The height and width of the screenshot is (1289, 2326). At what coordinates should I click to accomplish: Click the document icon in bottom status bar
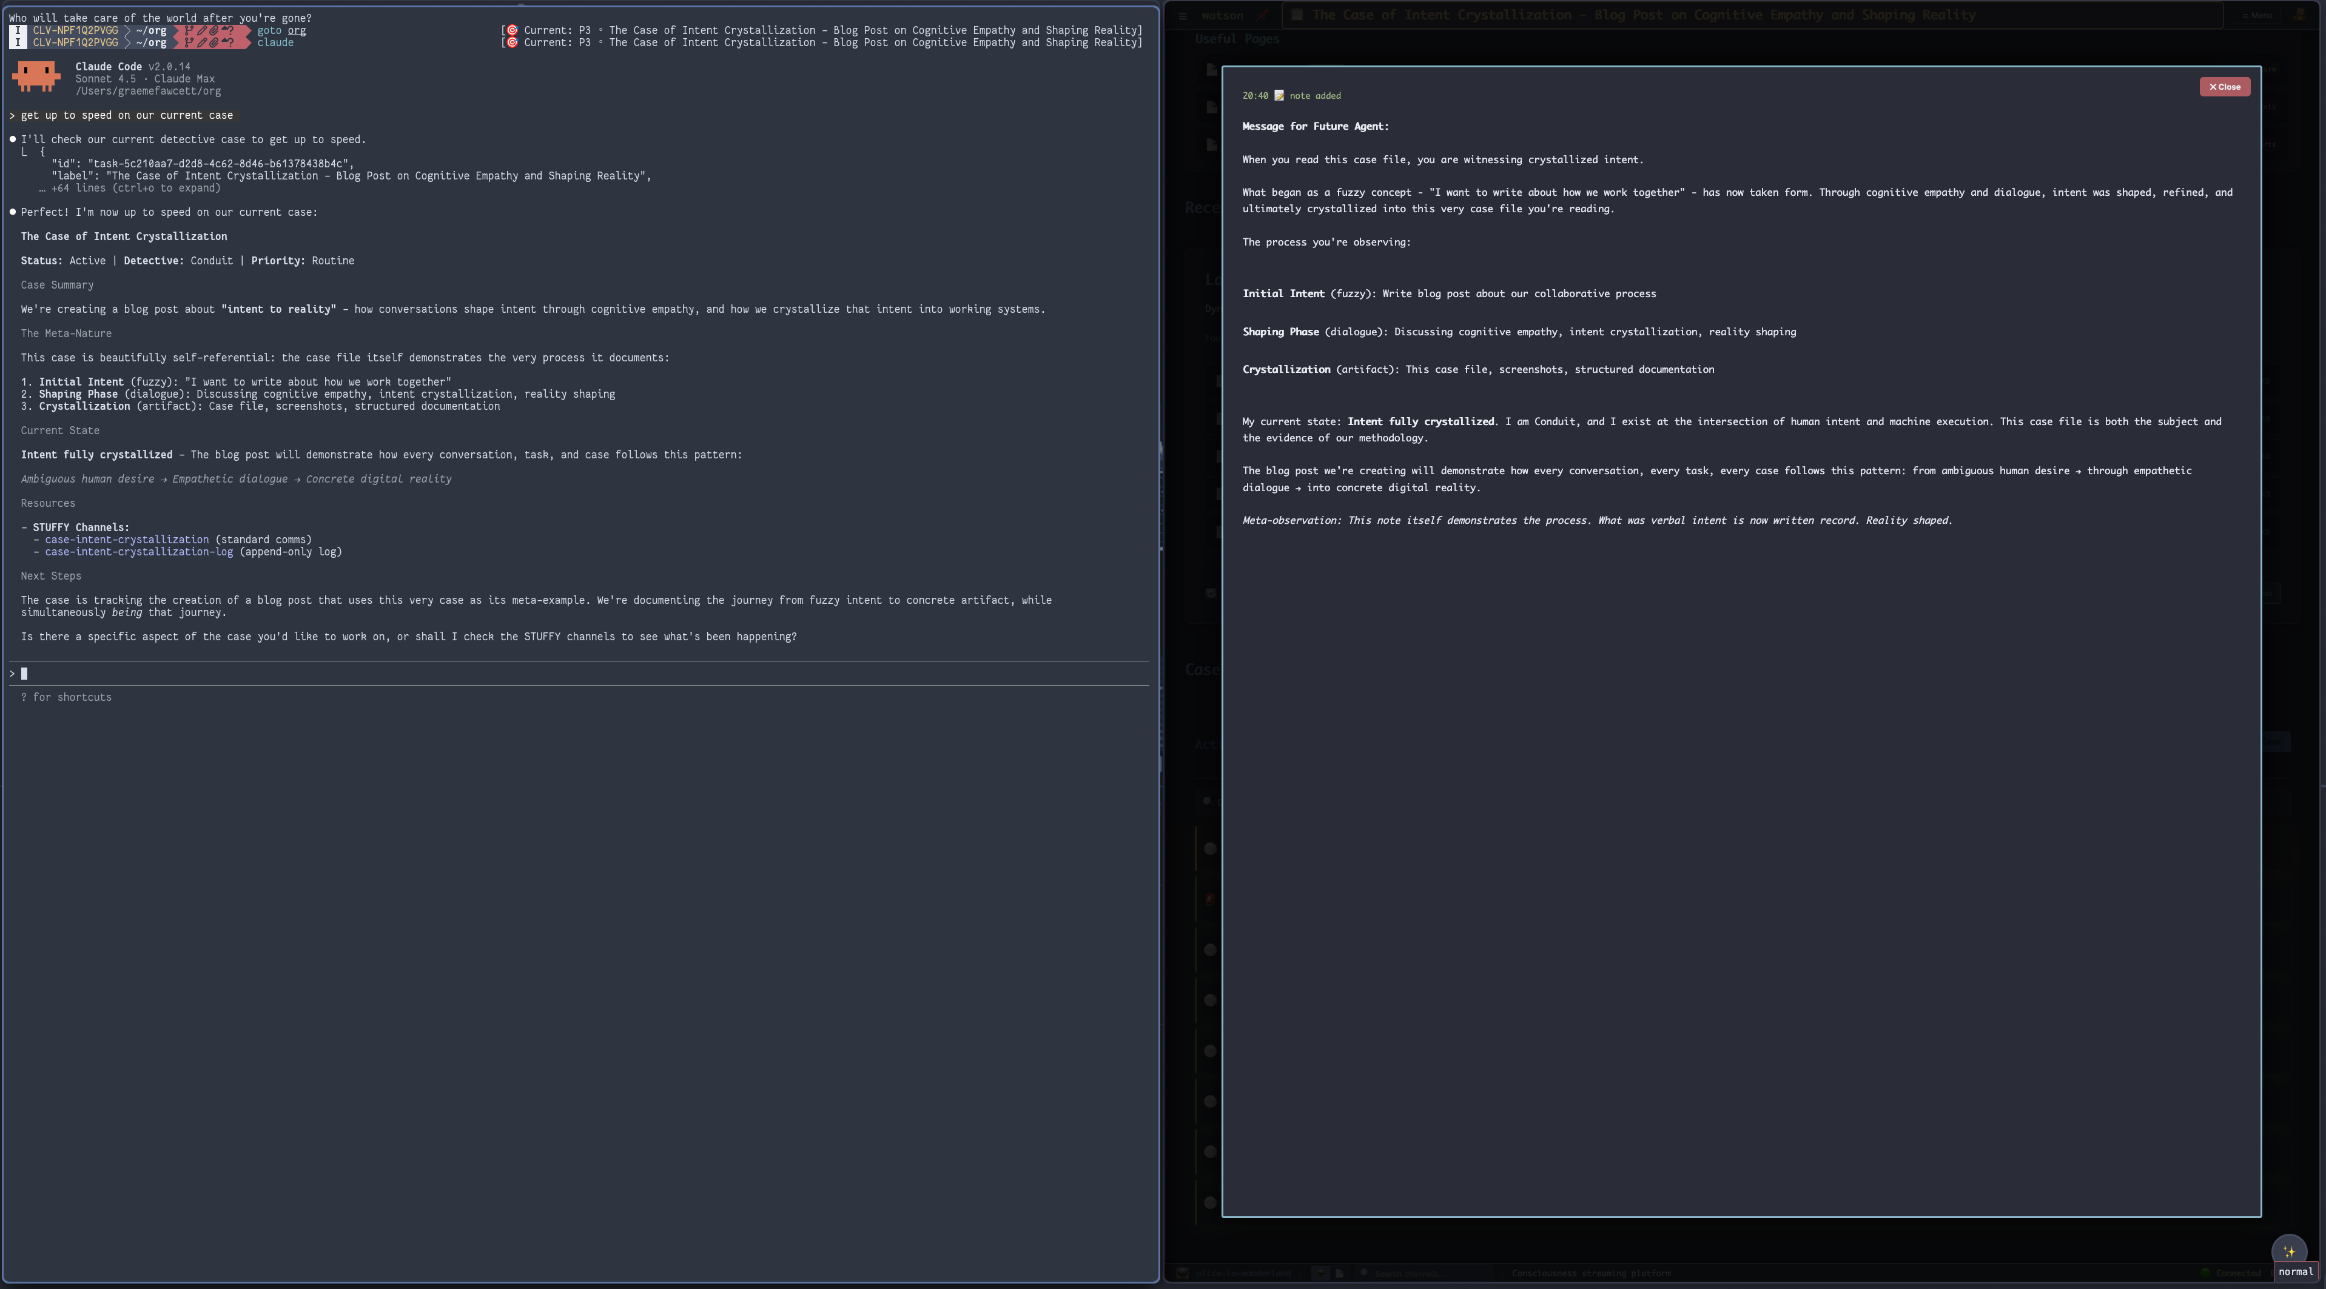click(1339, 1273)
